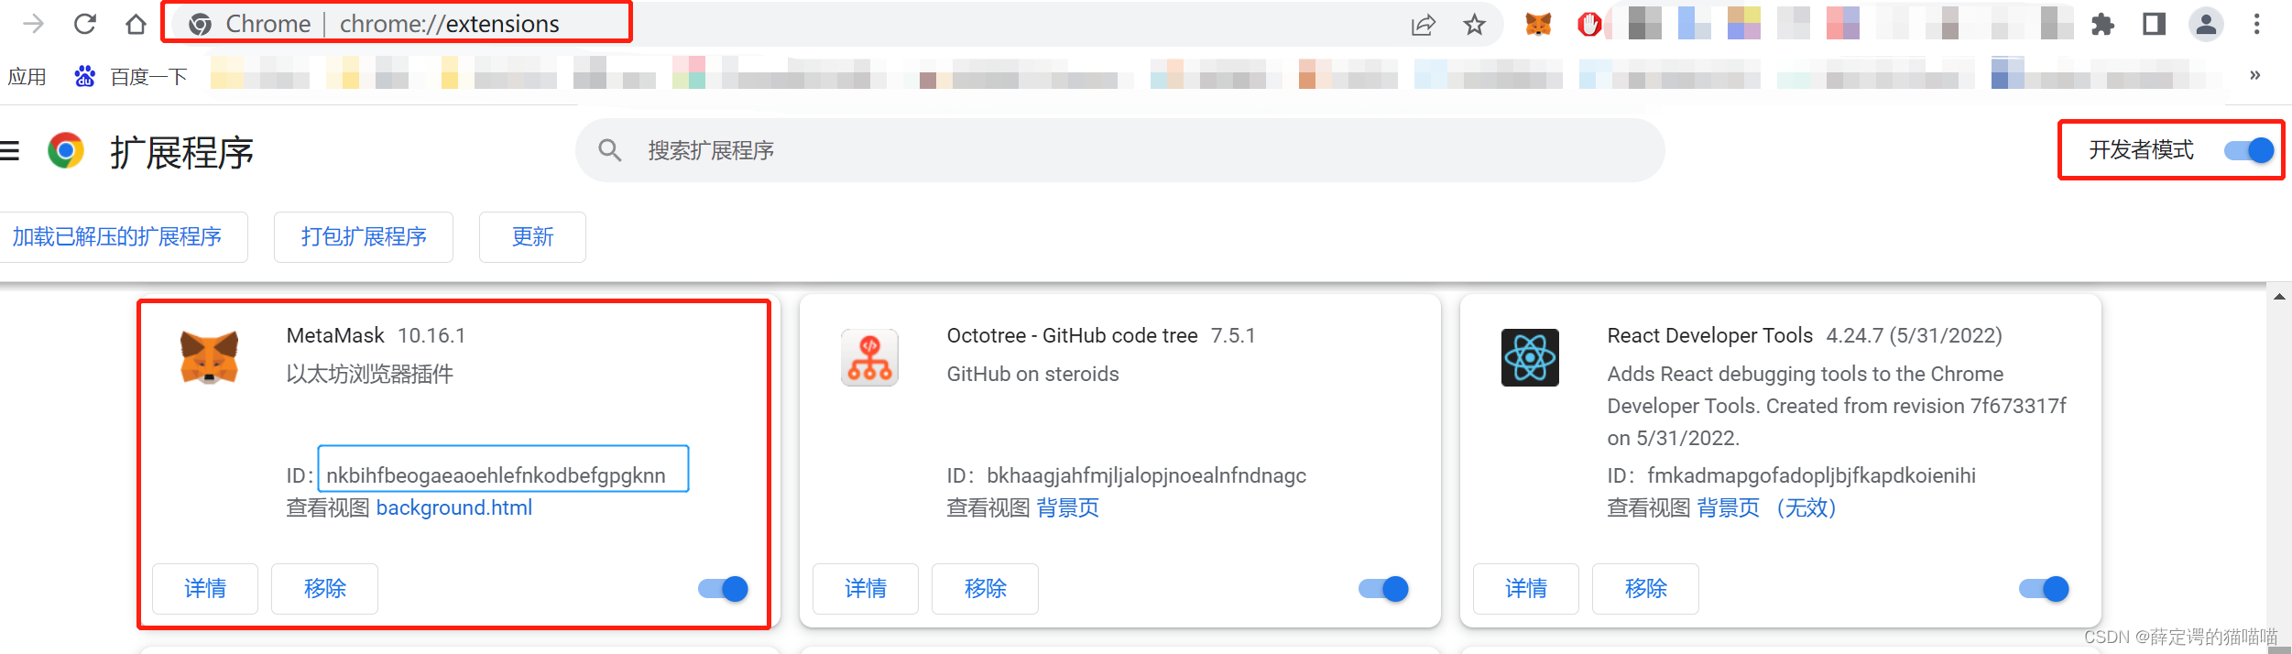Show hidden bookmarks with the overflow chevron
The width and height of the screenshot is (2292, 654).
(x=2255, y=75)
